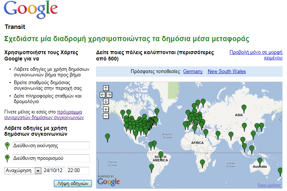
Task: Click the time field showing 22:00
Action: click(x=78, y=171)
